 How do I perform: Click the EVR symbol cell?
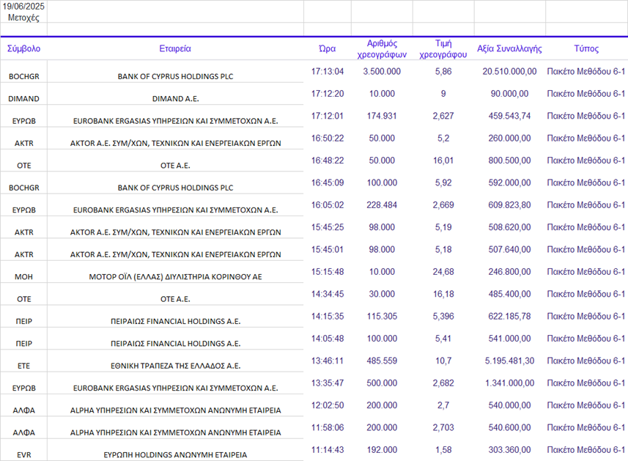[23, 455]
